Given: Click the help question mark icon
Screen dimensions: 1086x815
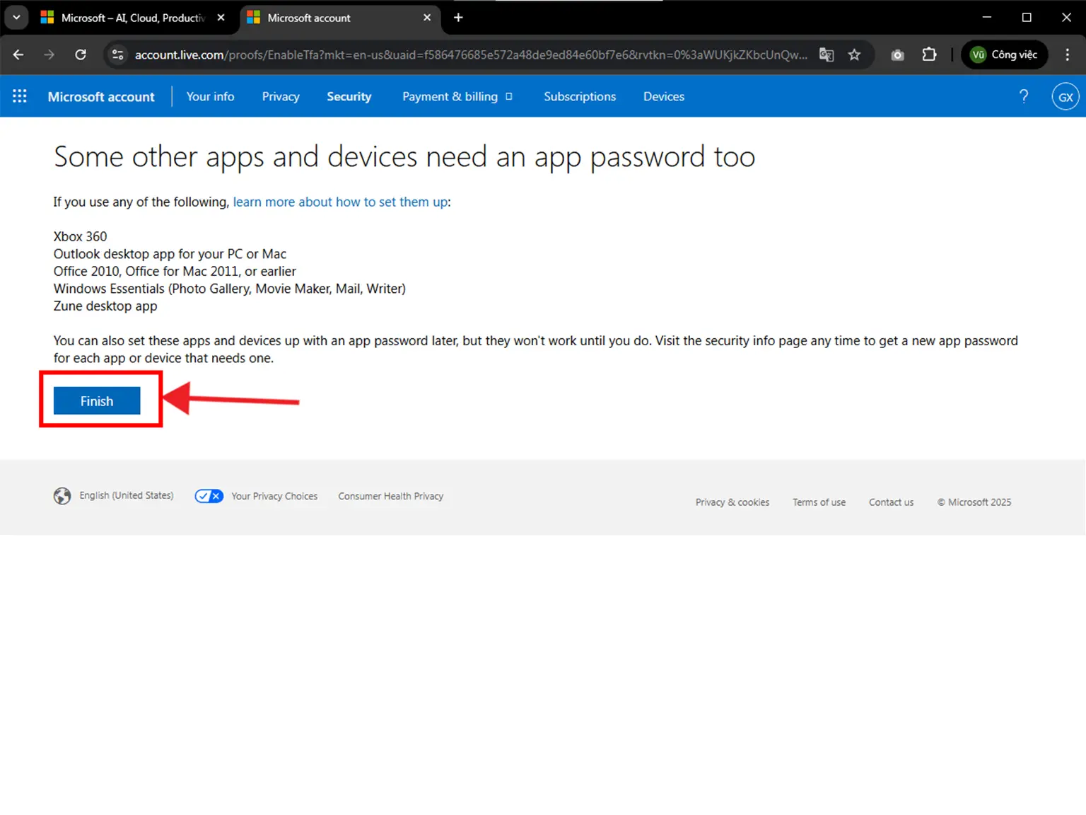Looking at the screenshot, I should tap(1023, 96).
